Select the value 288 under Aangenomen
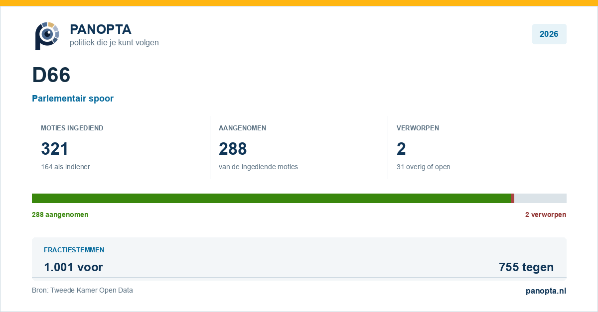 [233, 149]
